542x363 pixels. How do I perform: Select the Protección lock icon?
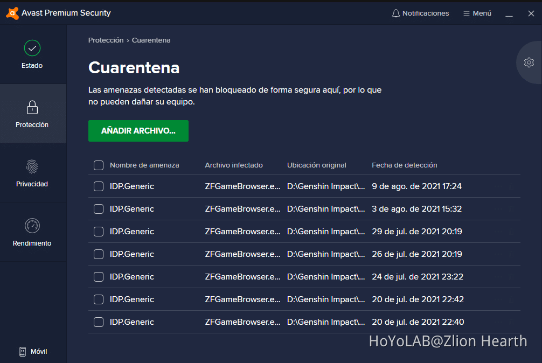[x=32, y=108]
